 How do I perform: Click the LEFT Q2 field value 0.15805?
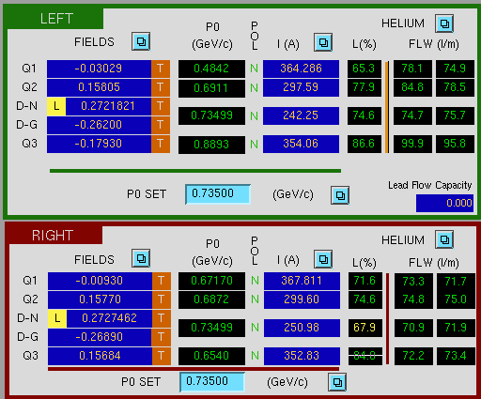99,87
